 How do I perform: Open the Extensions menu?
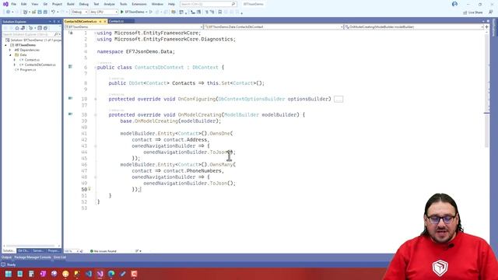coord(139,4)
